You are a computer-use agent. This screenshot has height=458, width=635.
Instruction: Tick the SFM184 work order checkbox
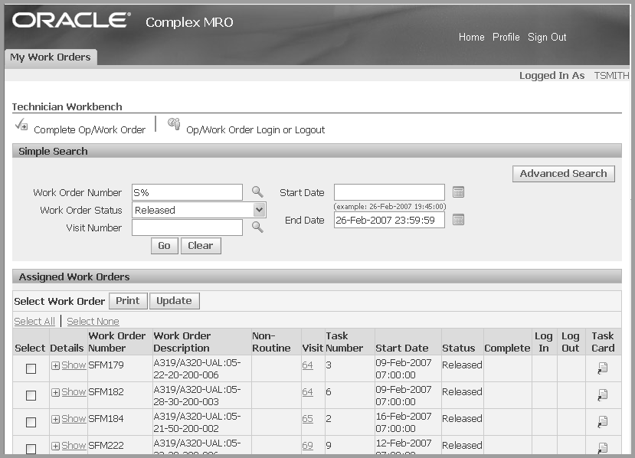tap(31, 422)
